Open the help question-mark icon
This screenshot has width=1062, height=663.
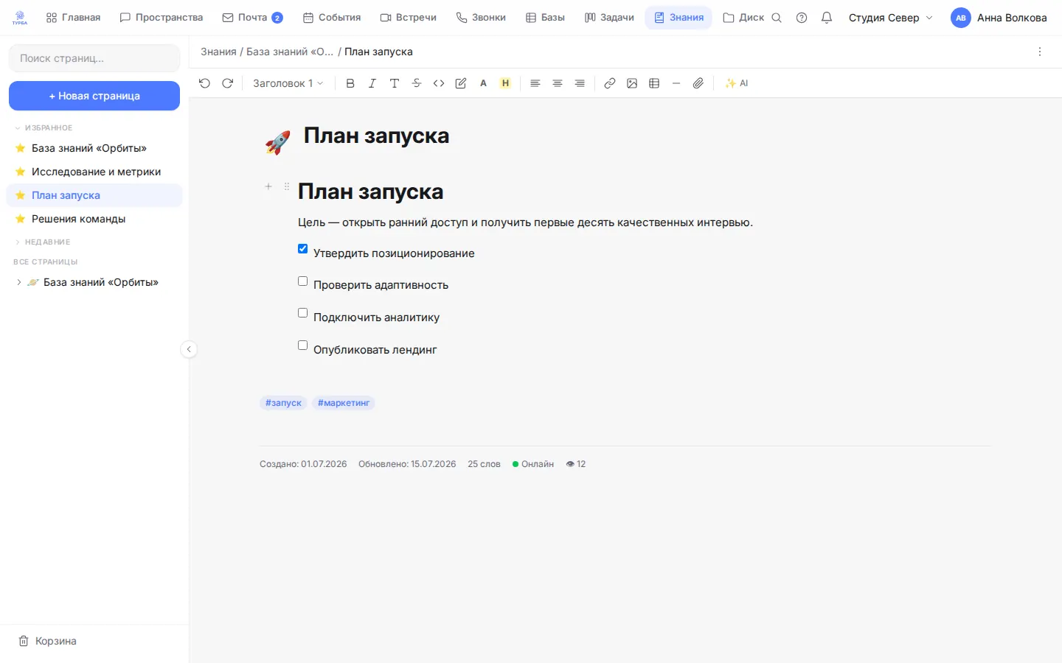(x=802, y=18)
